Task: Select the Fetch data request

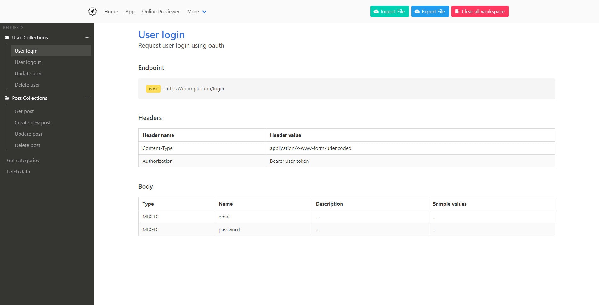Action: [18, 172]
